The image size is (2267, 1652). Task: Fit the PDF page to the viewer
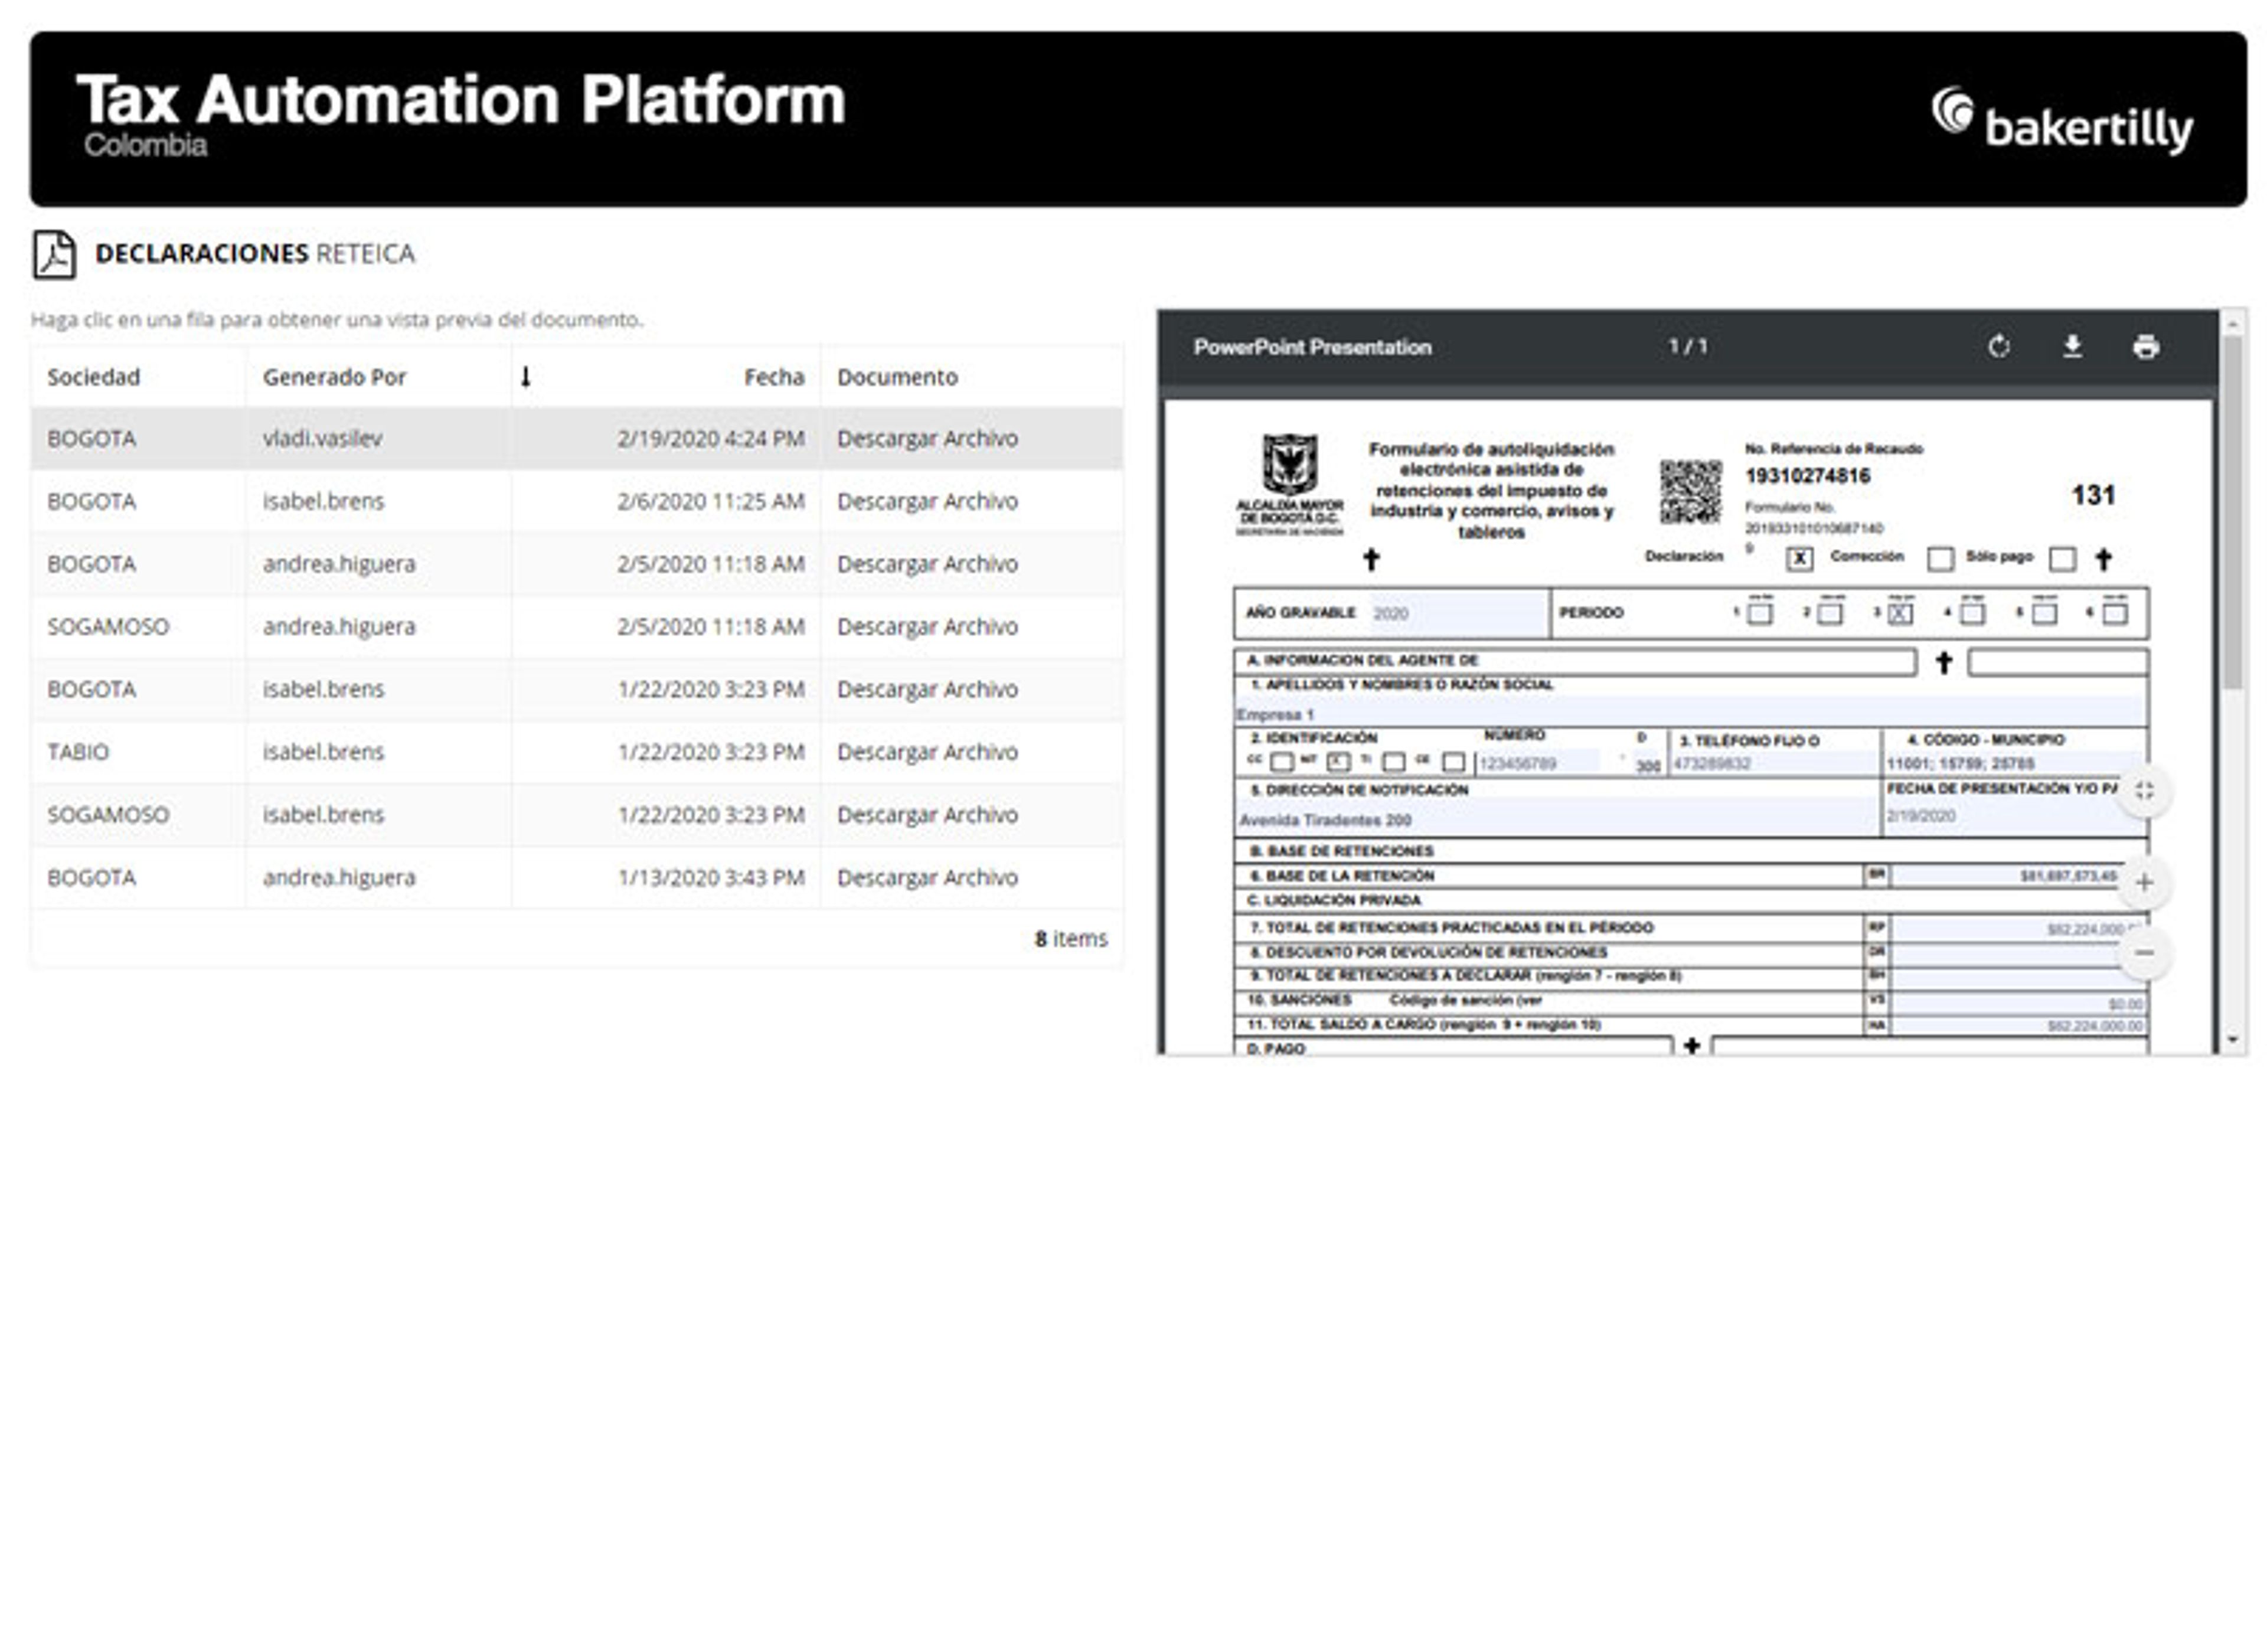click(2143, 791)
